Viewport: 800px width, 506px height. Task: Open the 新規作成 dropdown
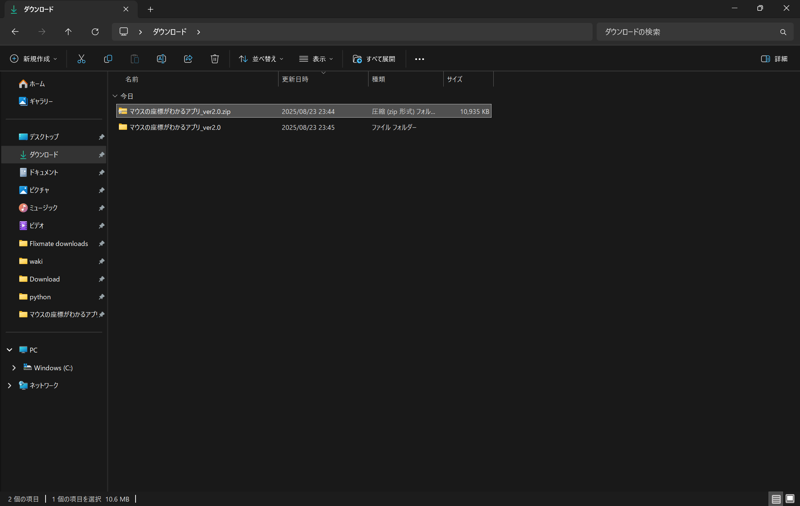point(34,59)
